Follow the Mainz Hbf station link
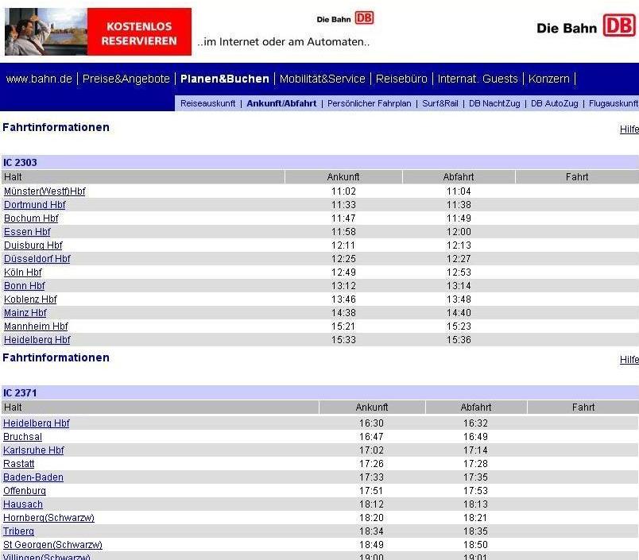The height and width of the screenshot is (560, 639). coord(25,313)
